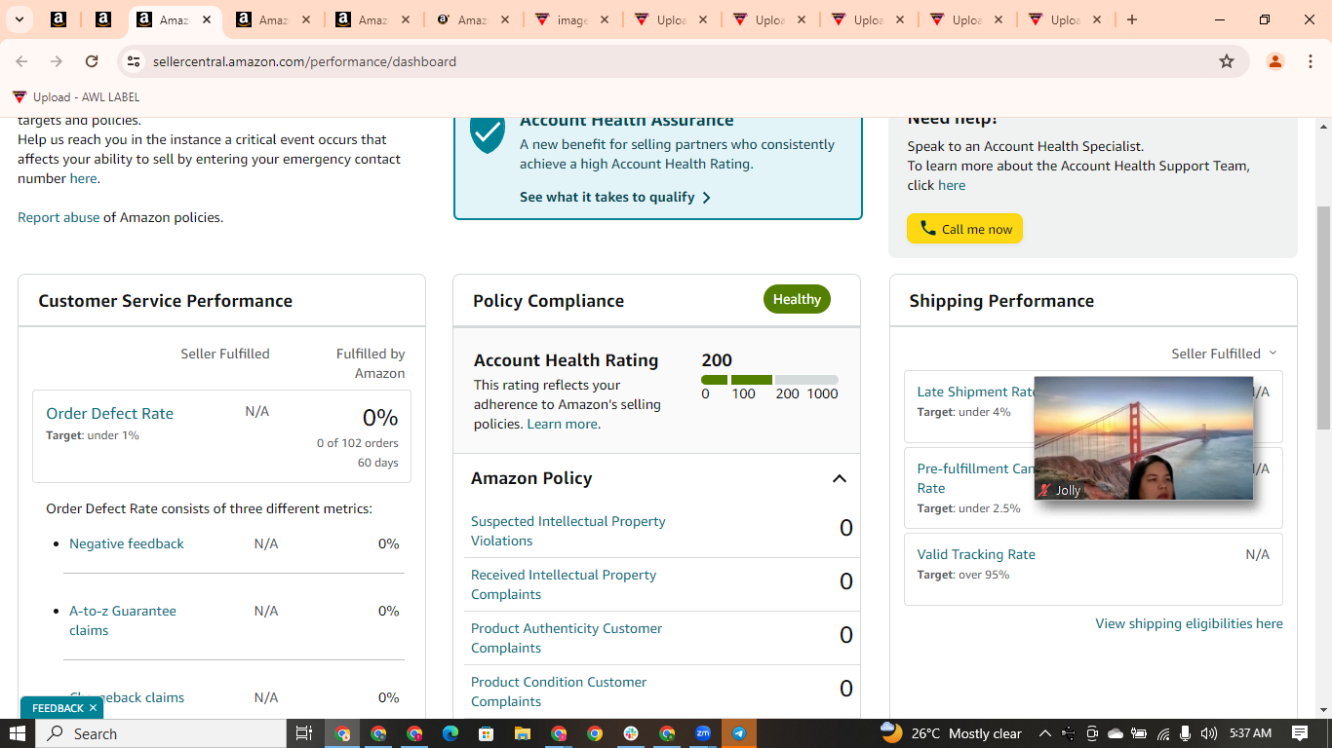Image resolution: width=1332 pixels, height=748 pixels.
Task: Open the Wi-Fi network tray icon
Action: pyautogui.click(x=1162, y=733)
